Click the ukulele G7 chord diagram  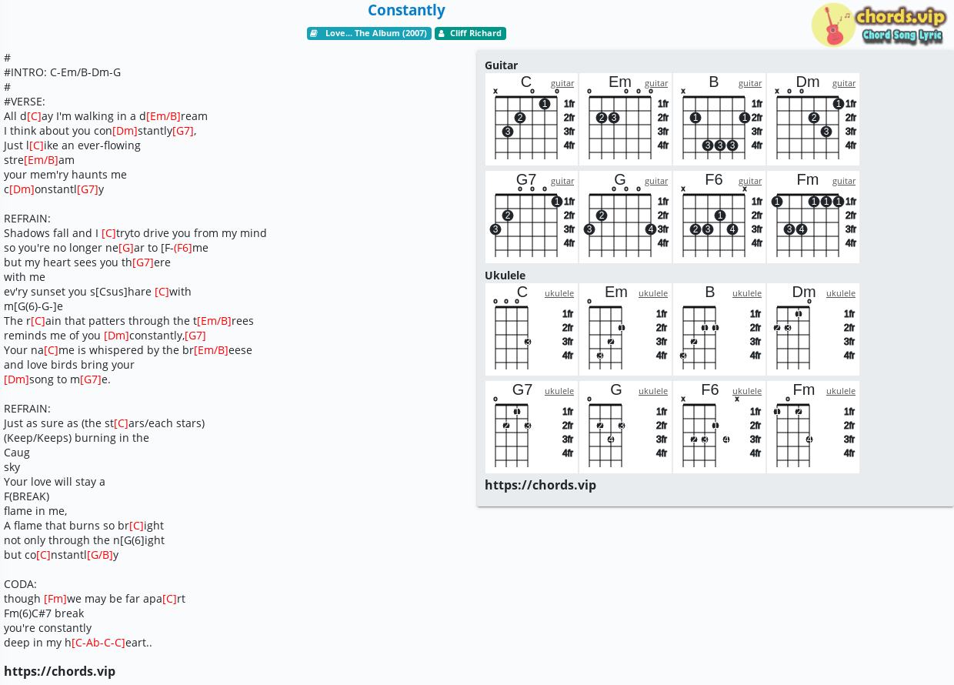532,427
